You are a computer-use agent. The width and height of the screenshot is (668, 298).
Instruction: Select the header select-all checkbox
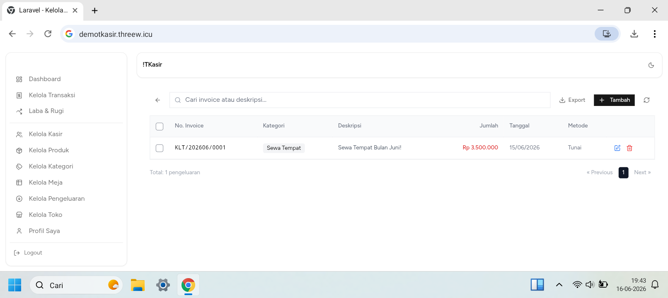click(x=160, y=126)
